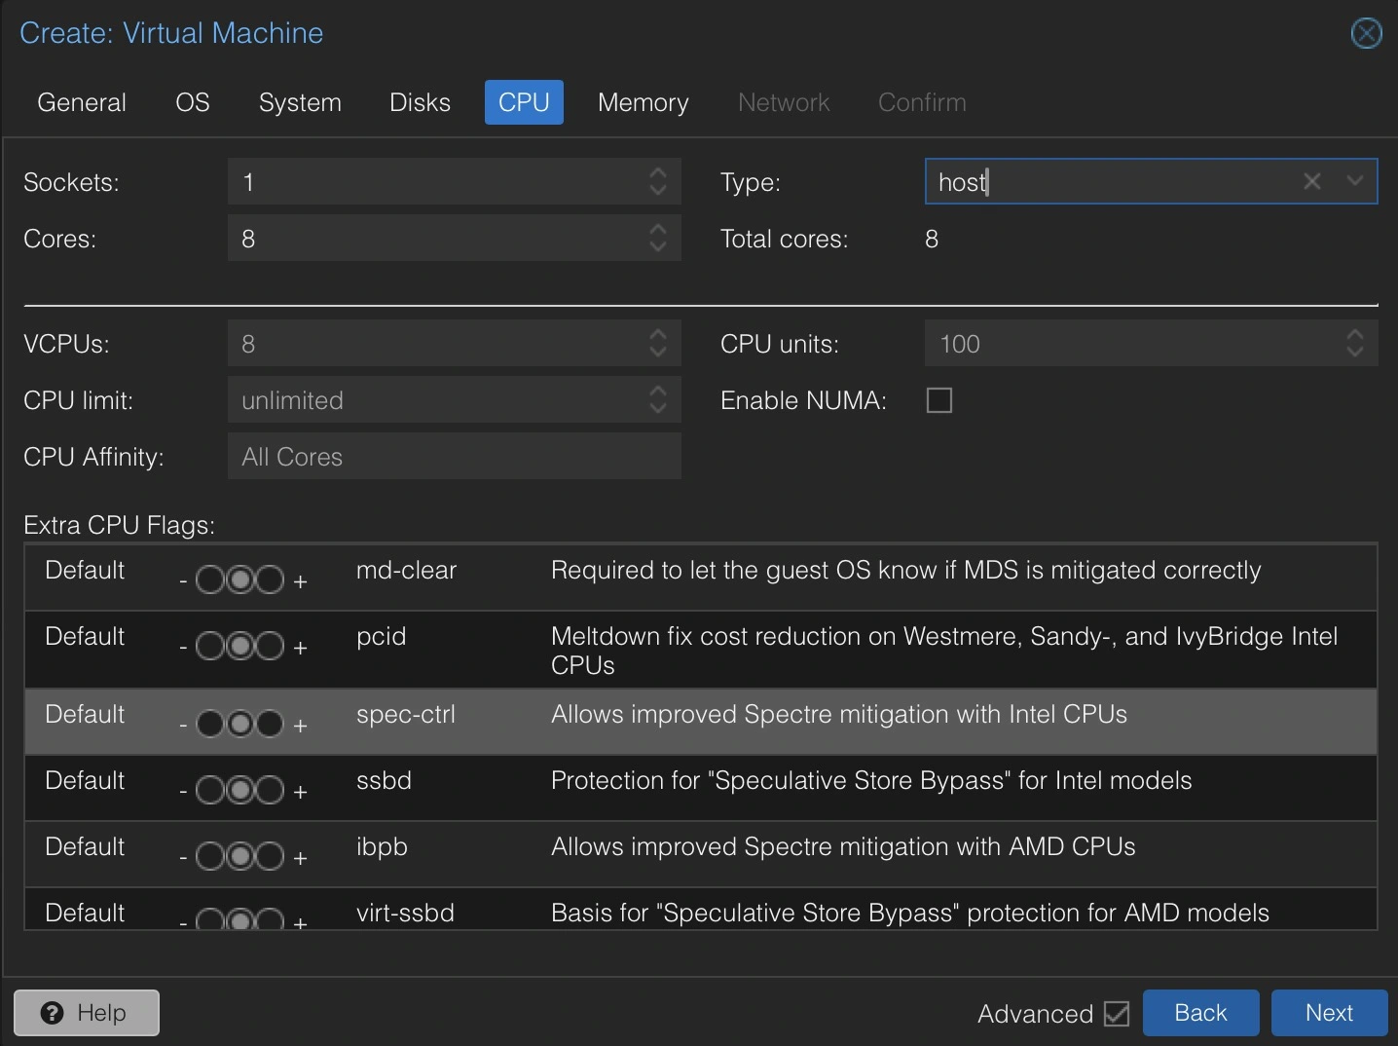Go to the Disks tab
The width and height of the screenshot is (1398, 1046).
click(x=420, y=102)
